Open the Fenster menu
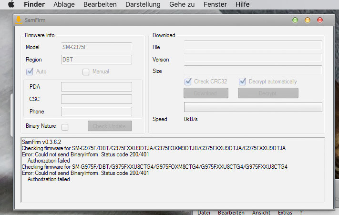The width and height of the screenshot is (339, 215). pyautogui.click(x=215, y=4)
